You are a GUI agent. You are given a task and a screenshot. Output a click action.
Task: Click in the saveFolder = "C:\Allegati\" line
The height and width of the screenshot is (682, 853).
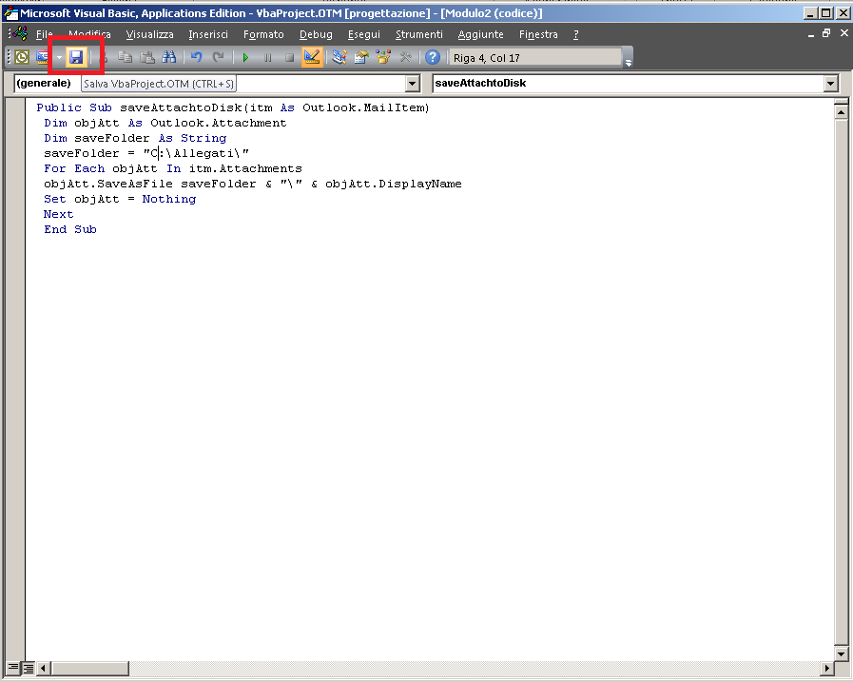click(x=146, y=153)
